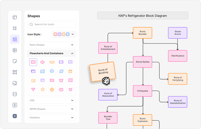Expand the Basic Shapes section
Viewport: 201px width, 129px height.
[x=52, y=45]
